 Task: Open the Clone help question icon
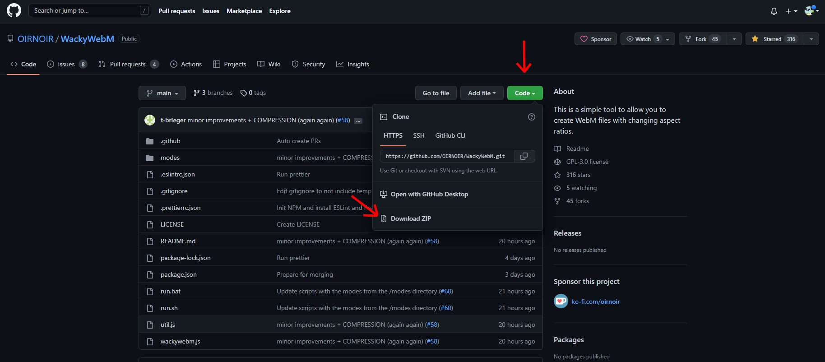click(532, 117)
